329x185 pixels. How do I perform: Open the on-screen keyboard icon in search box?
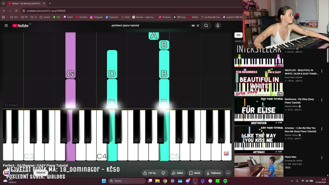(193, 25)
